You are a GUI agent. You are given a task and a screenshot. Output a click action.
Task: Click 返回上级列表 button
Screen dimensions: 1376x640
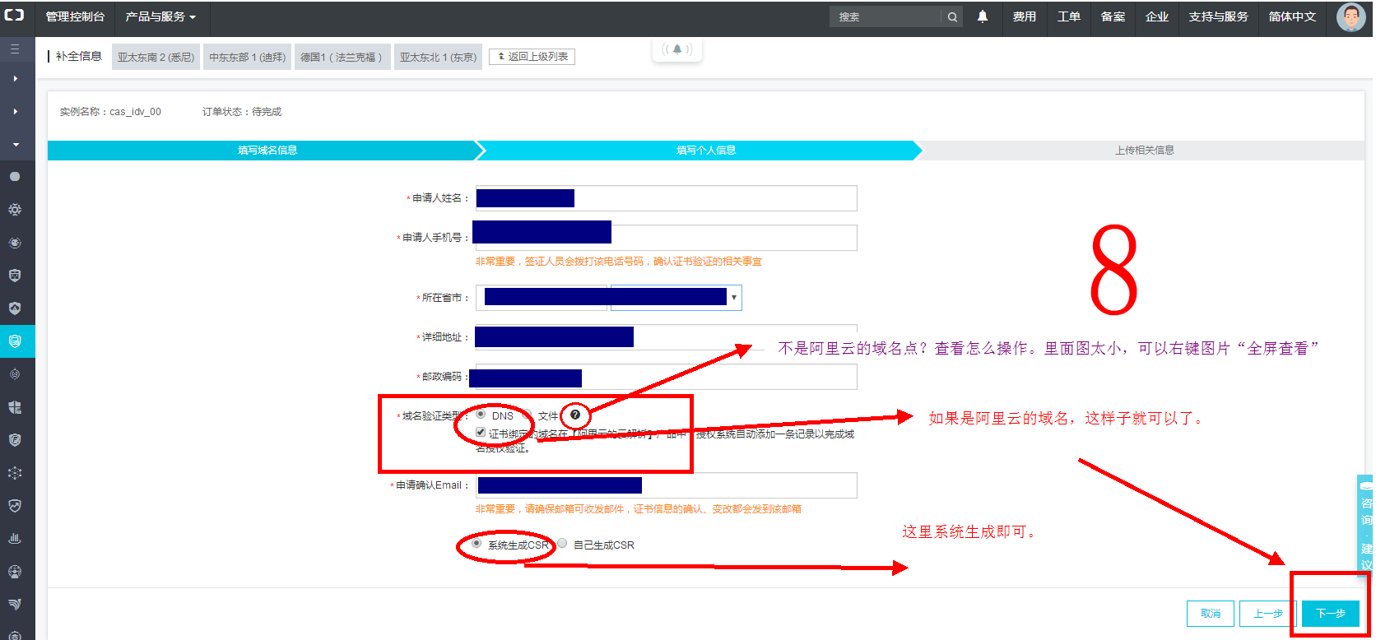click(532, 57)
